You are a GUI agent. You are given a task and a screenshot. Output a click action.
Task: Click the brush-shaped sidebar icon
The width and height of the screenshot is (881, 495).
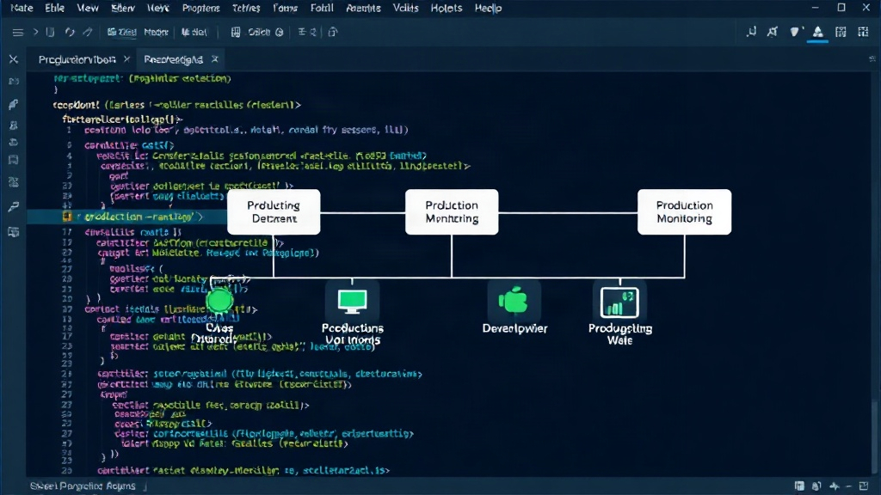14,104
